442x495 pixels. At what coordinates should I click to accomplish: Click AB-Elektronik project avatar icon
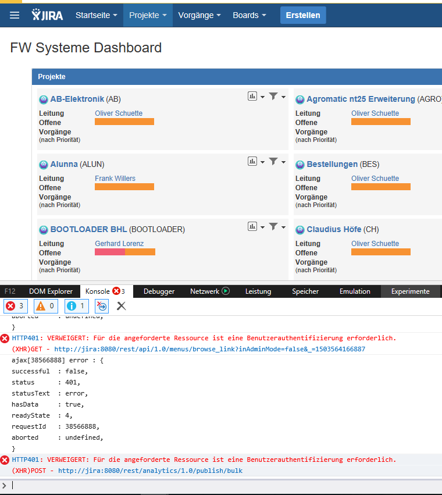43,100
